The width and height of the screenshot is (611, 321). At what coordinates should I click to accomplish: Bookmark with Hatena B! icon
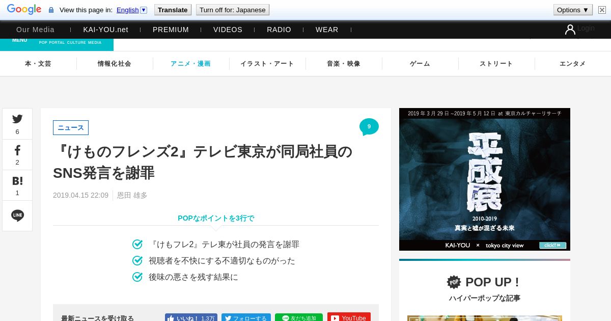click(17, 181)
